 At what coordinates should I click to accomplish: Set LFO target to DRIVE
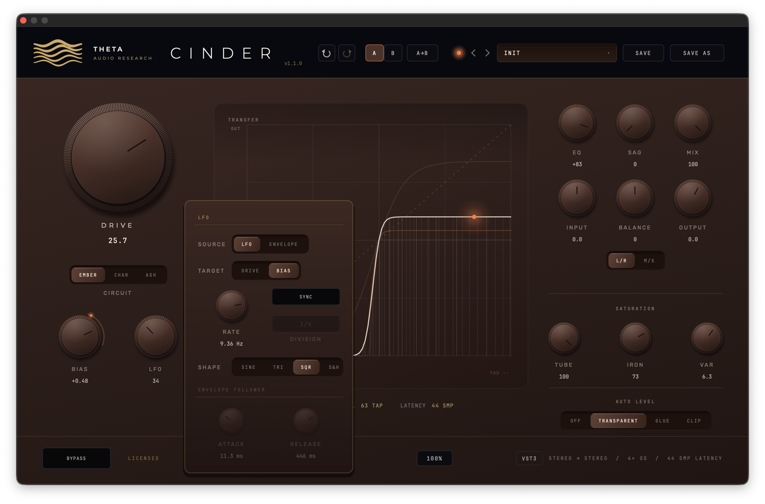(250, 271)
